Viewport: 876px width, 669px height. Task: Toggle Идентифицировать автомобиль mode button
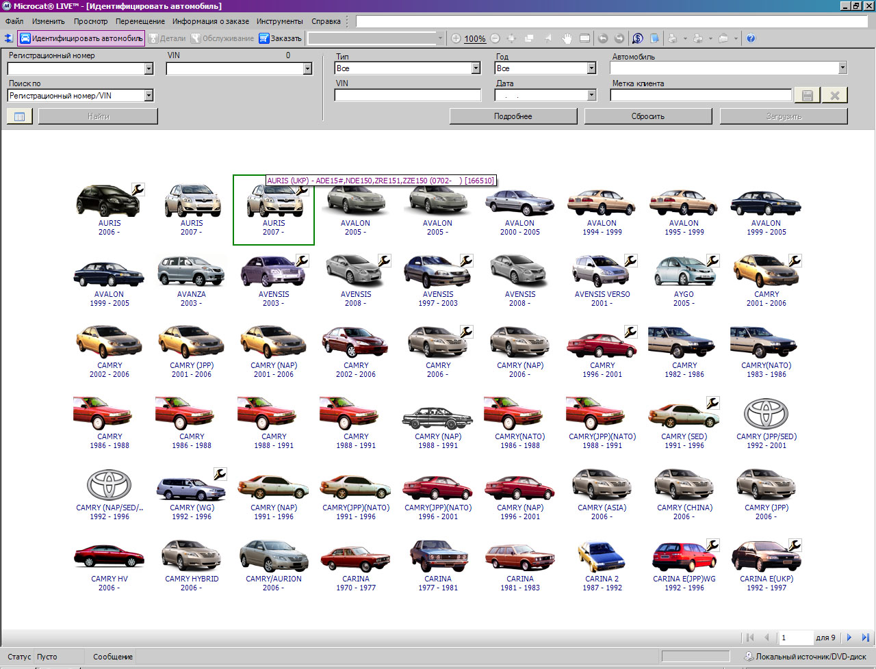tap(81, 38)
